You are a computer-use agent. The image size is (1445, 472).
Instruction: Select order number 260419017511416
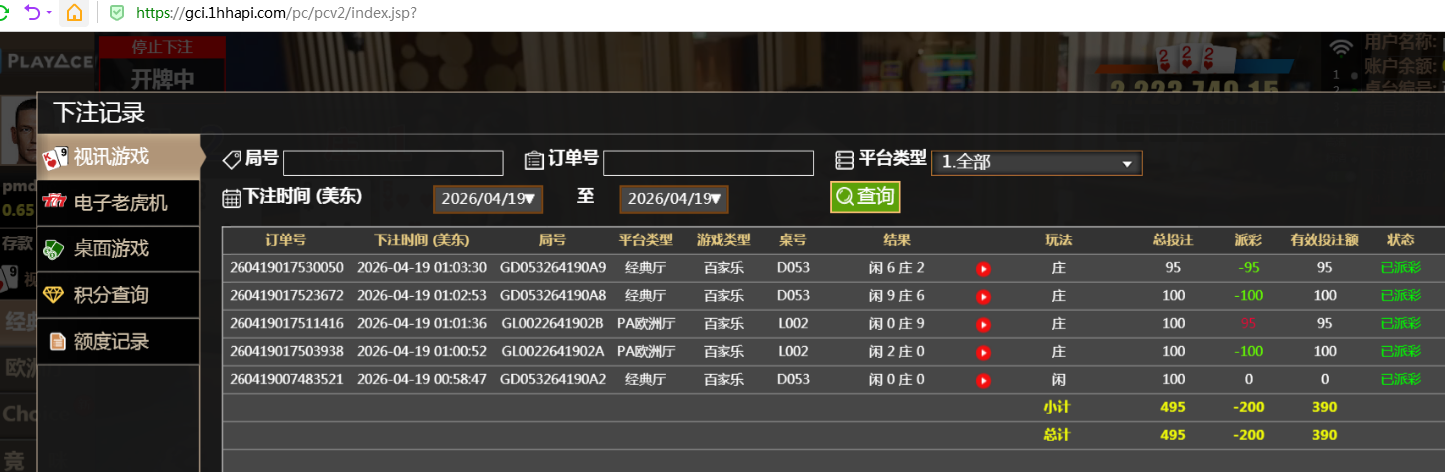(286, 324)
